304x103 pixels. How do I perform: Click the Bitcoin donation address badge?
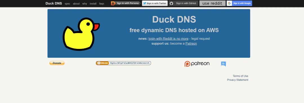123,63
